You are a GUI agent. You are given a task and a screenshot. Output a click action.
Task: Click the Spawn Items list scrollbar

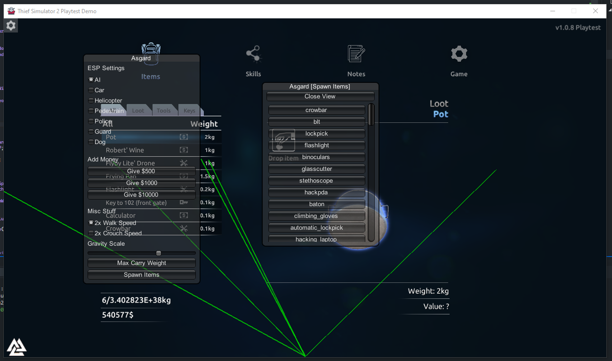coord(371,114)
